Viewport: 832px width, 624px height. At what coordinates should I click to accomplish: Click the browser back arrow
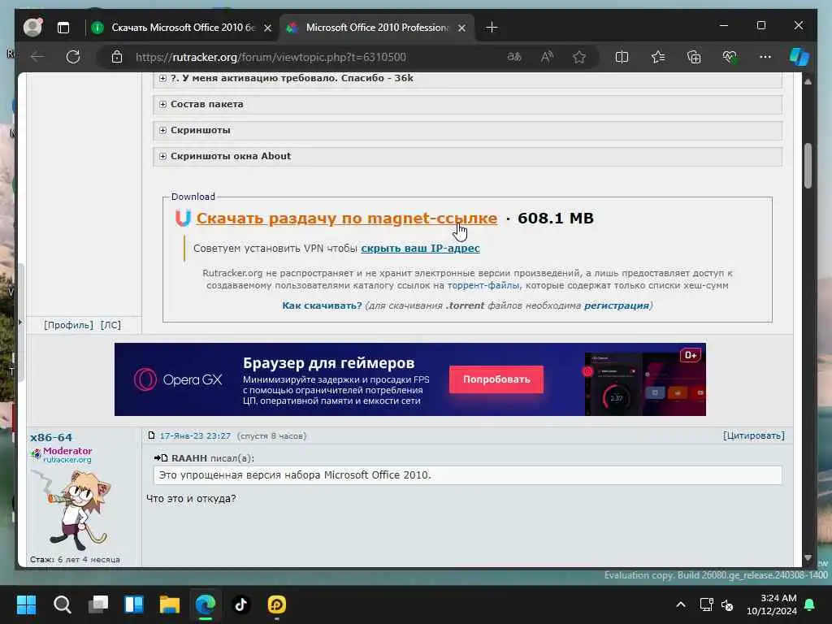[37, 57]
